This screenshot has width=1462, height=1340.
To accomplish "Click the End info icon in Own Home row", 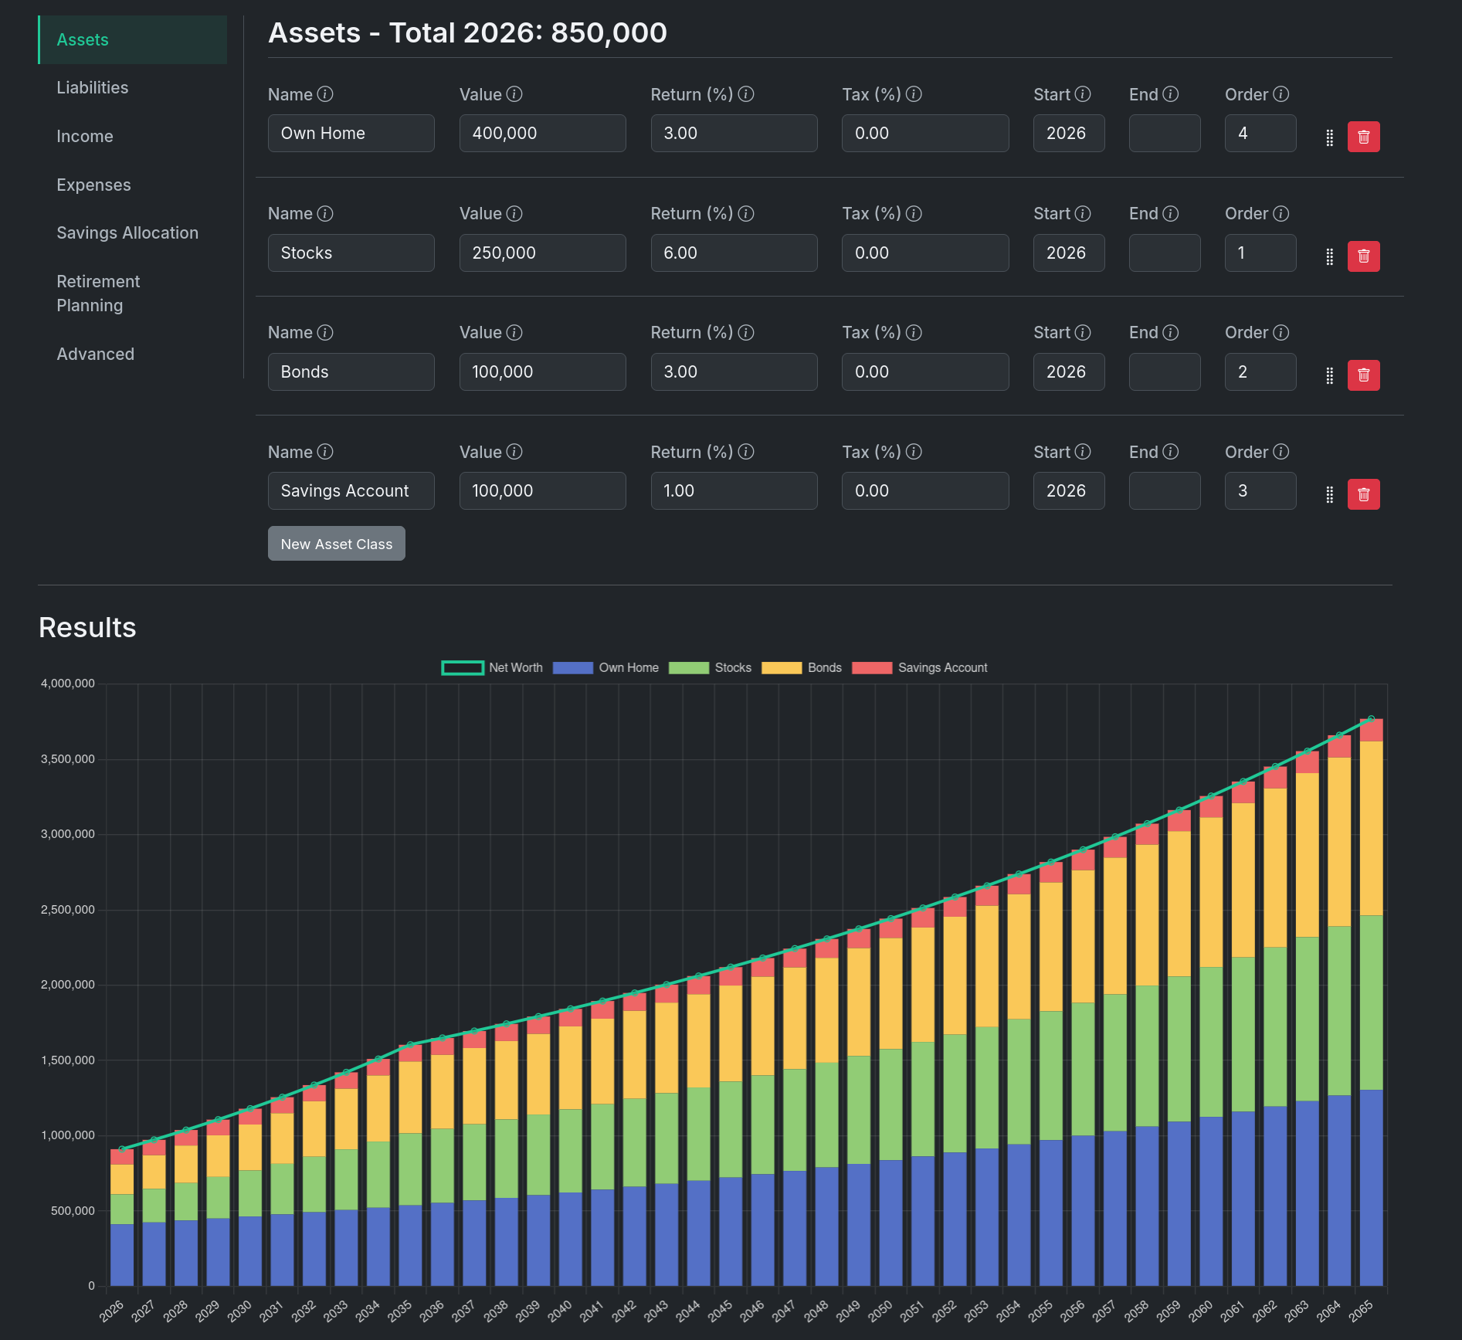I will [x=1171, y=94].
